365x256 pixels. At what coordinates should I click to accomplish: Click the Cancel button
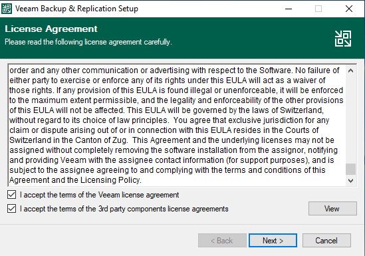pyautogui.click(x=326, y=241)
